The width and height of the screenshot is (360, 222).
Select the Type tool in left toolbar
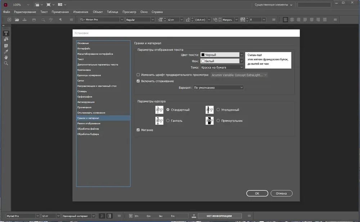[6, 33]
